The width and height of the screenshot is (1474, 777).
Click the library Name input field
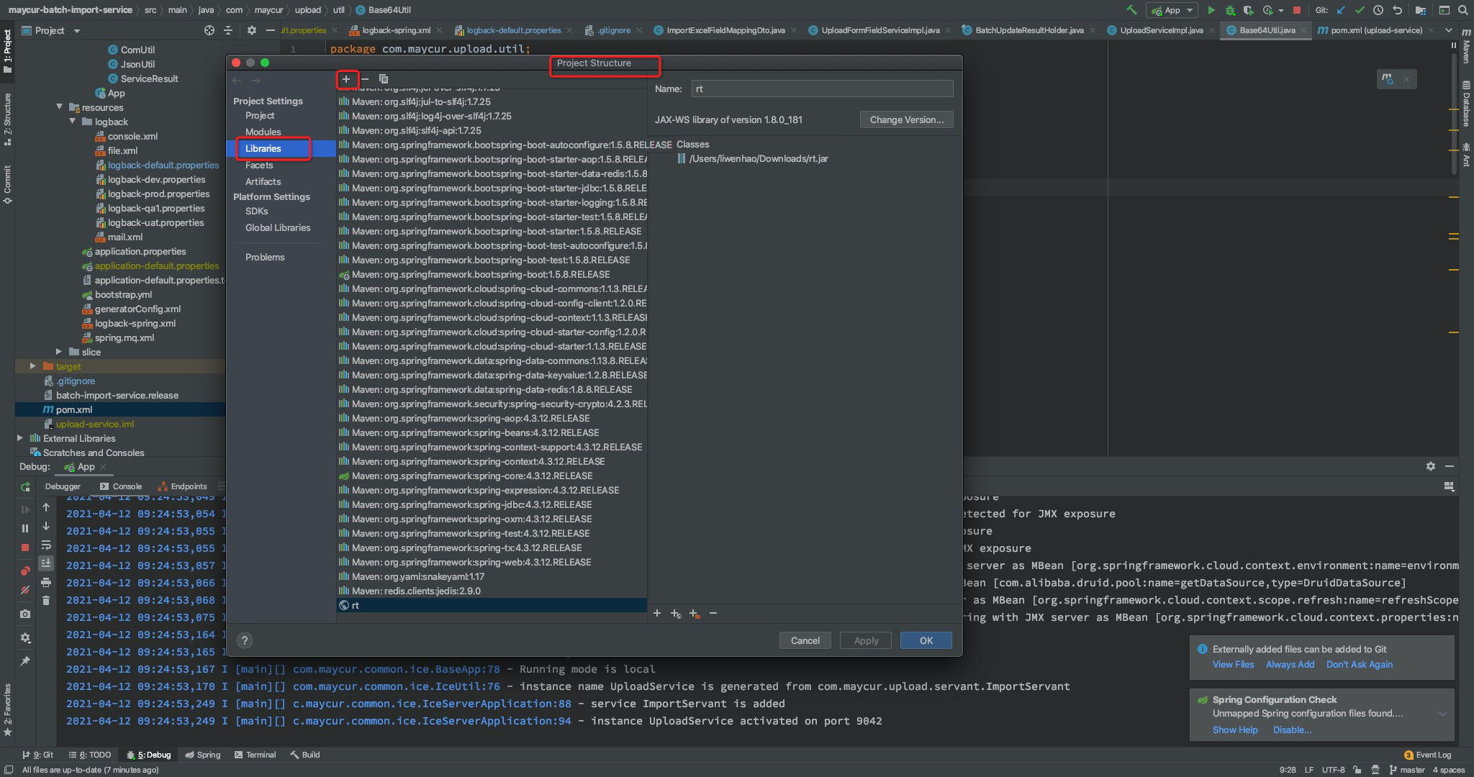(x=821, y=88)
